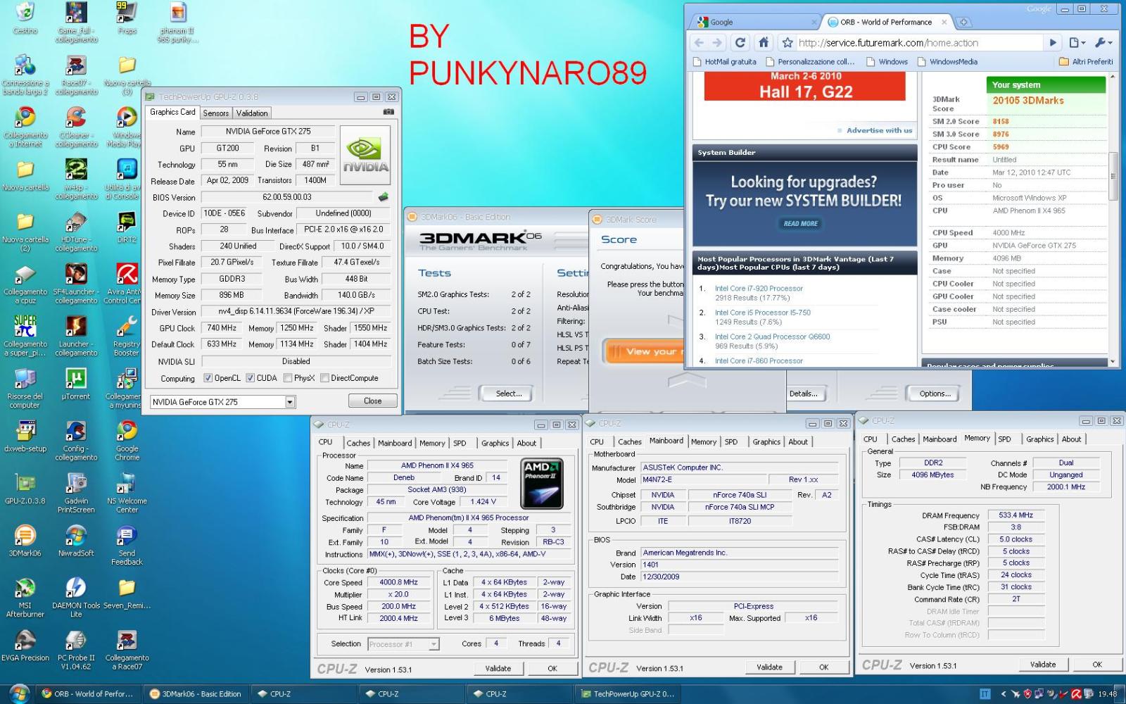Open Caches tab in first CPU-Z

358,443
